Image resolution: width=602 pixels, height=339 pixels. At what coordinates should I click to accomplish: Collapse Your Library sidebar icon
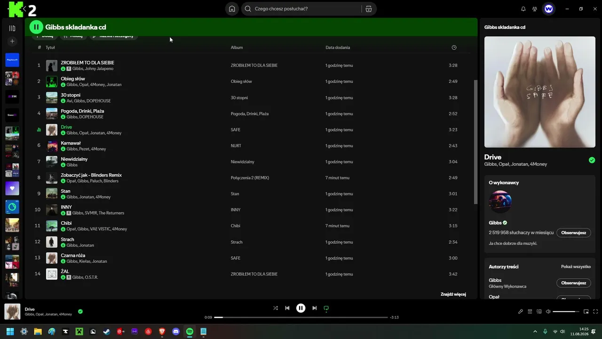12,28
